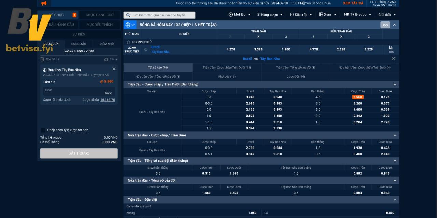Switch to the Cược xâu tab

[x=79, y=44]
